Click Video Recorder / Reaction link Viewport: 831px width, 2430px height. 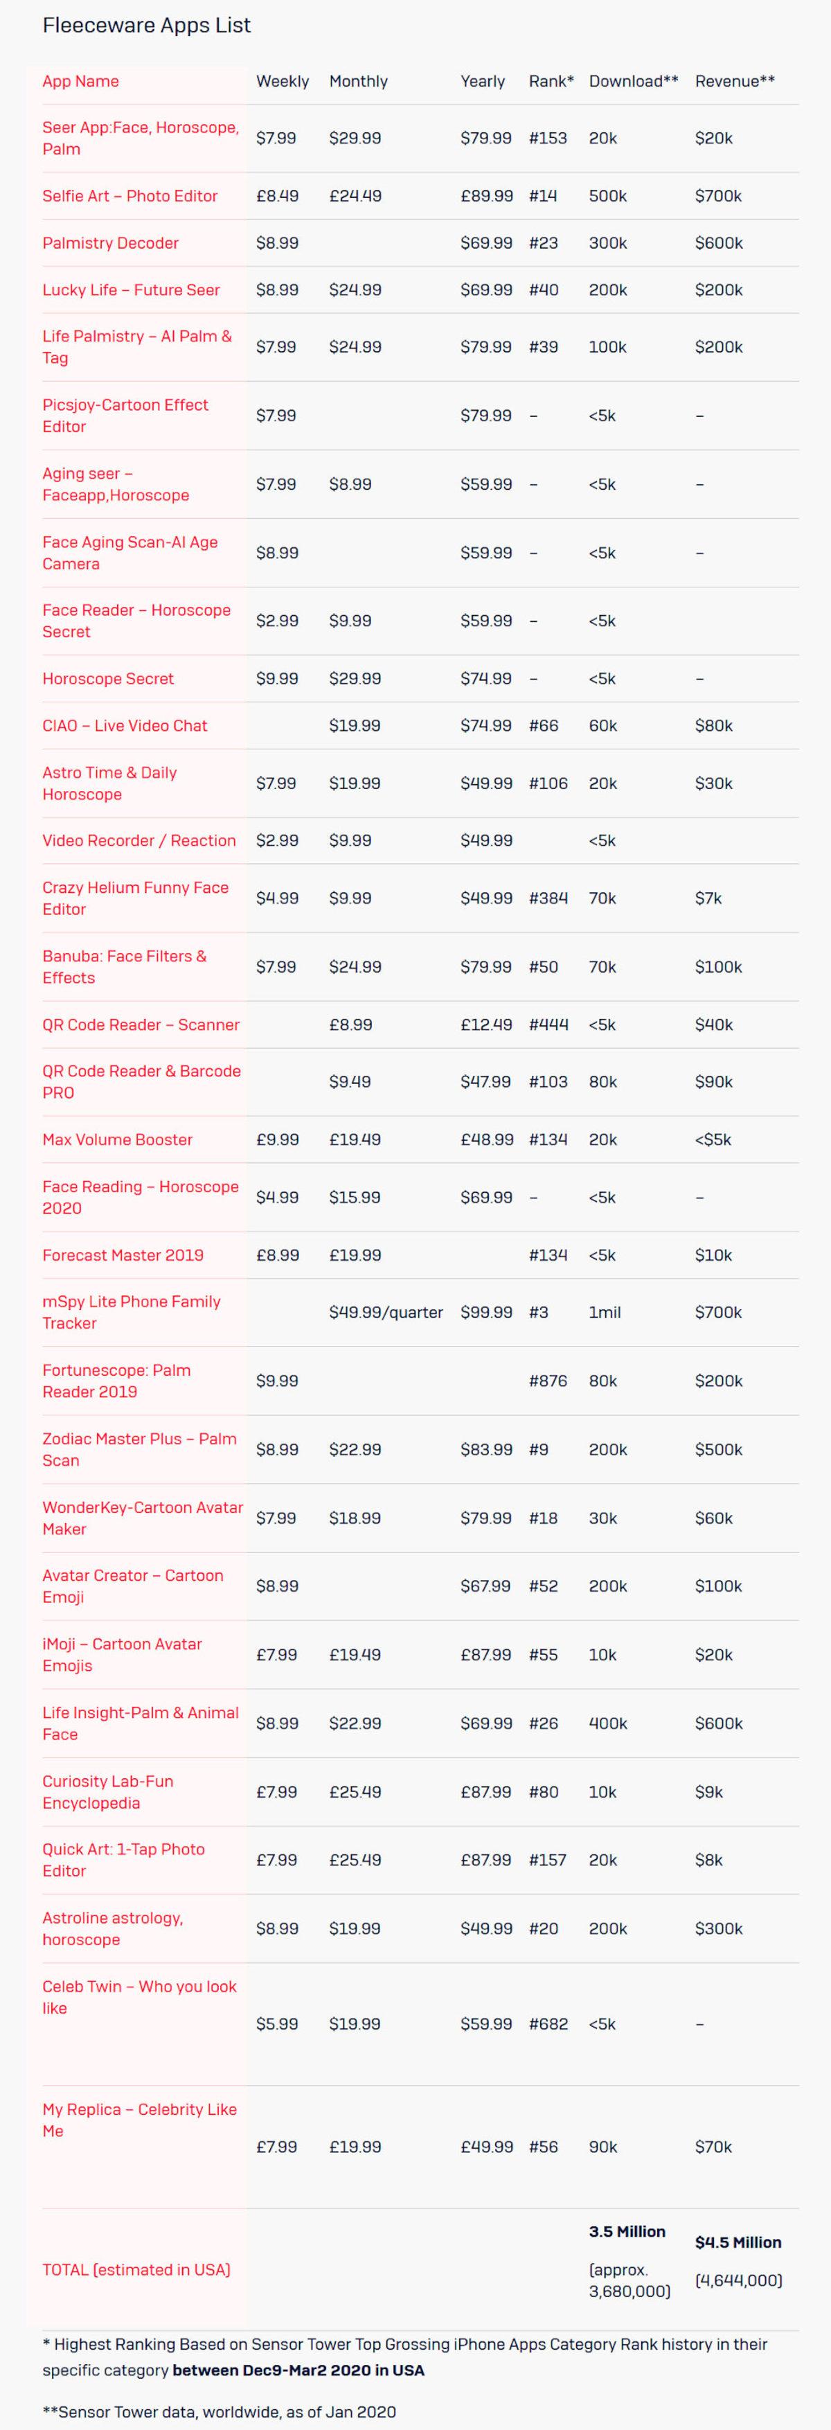pyautogui.click(x=138, y=840)
